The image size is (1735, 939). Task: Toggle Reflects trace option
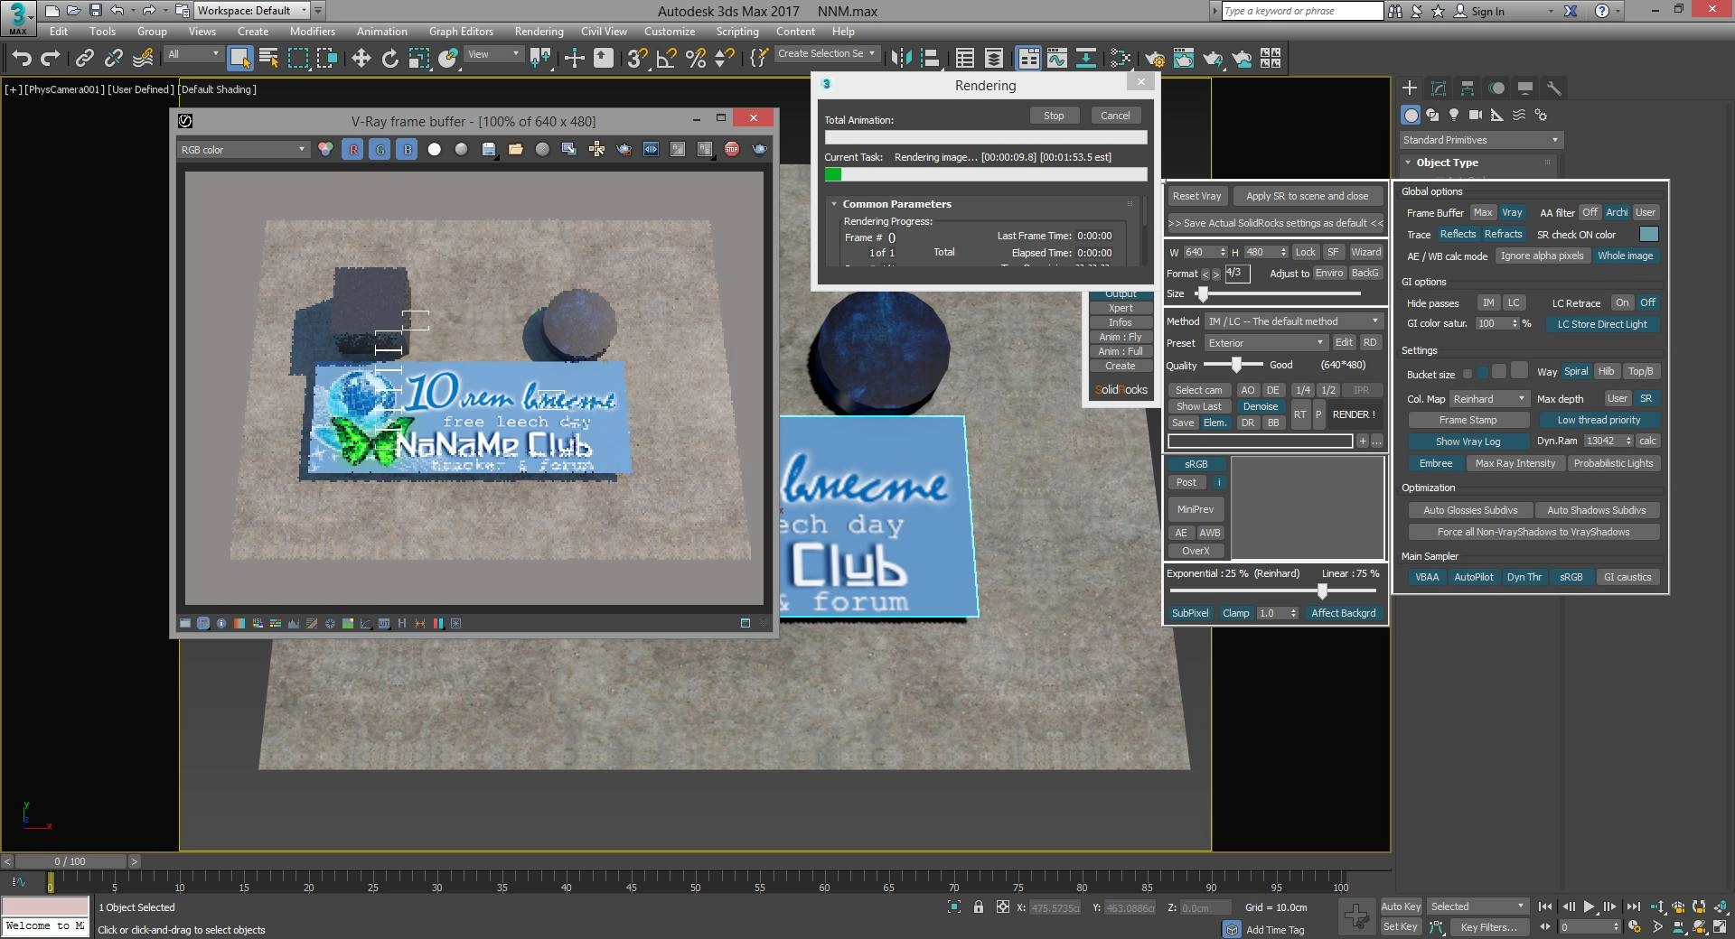1458,234
